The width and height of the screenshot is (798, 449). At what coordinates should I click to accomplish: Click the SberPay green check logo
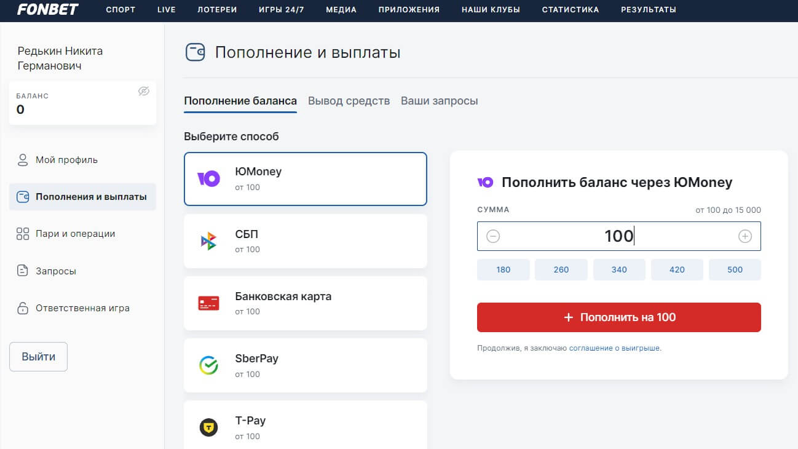208,365
